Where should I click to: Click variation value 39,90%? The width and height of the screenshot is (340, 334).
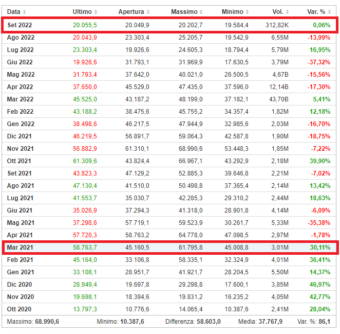click(x=320, y=161)
